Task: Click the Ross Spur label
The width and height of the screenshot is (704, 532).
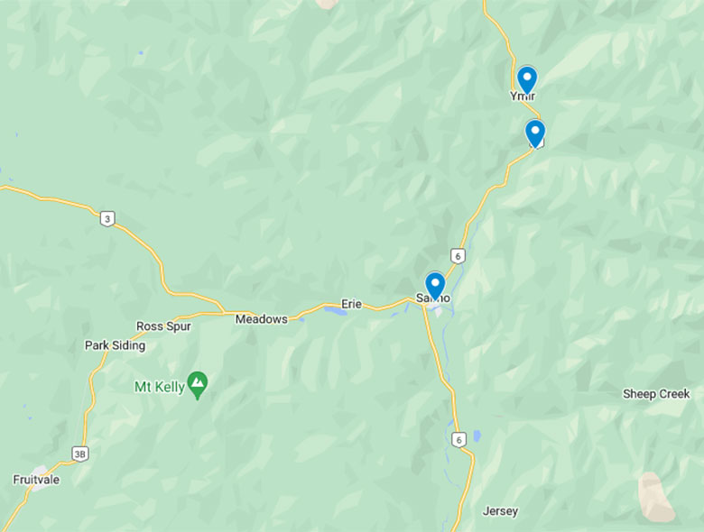Action: point(163,326)
